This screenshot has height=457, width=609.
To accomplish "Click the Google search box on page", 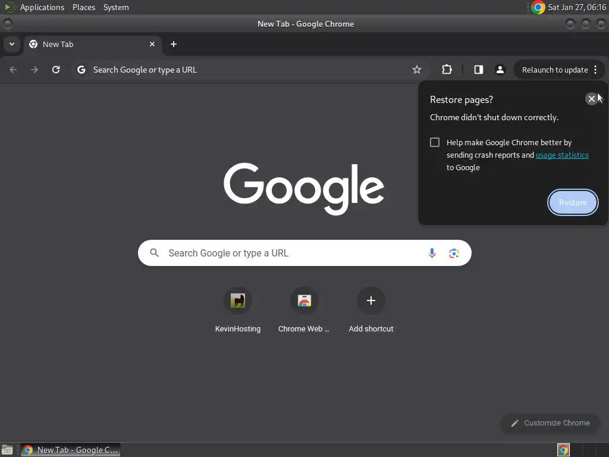I will click(304, 253).
